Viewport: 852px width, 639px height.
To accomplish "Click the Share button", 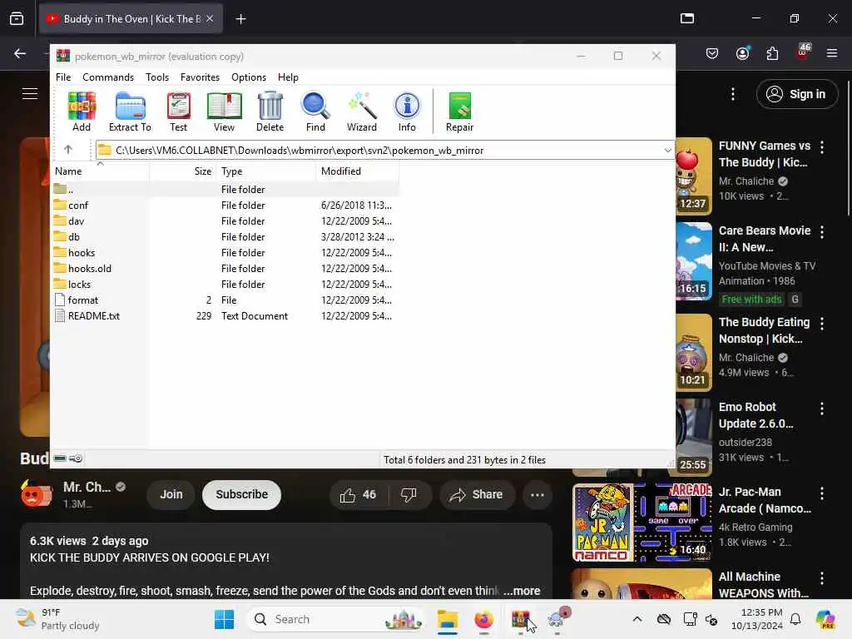I will (x=477, y=494).
